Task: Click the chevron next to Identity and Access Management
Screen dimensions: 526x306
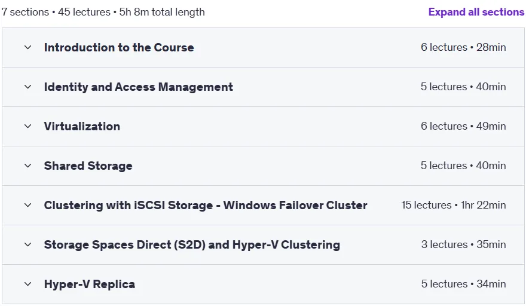Action: click(x=28, y=87)
